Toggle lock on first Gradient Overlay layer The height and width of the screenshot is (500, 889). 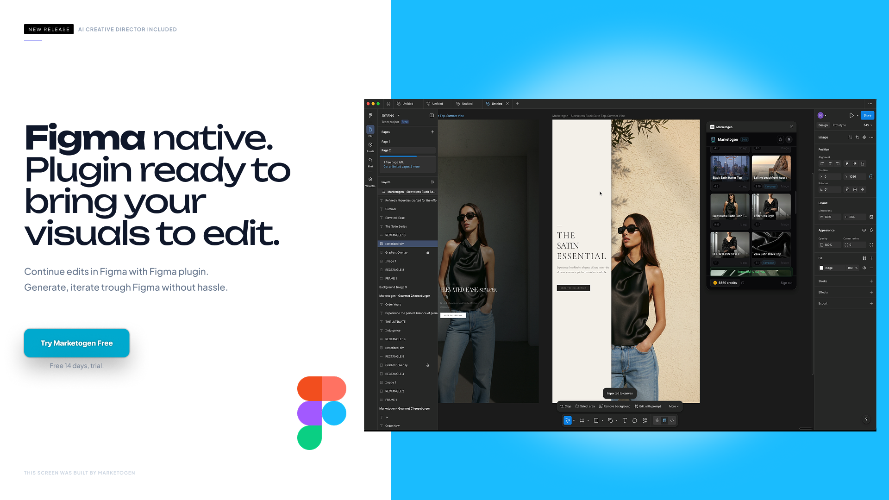pos(427,252)
